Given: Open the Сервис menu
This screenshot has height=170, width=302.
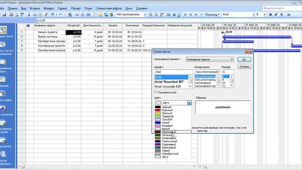Looking at the screenshot, I should [62, 8].
